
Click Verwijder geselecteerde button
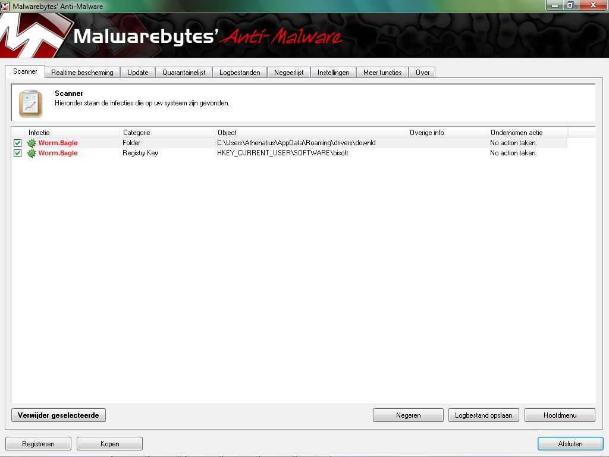pos(59,415)
